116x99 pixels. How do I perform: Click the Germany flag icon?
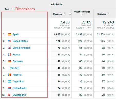pyautogui.click(x=9, y=61)
